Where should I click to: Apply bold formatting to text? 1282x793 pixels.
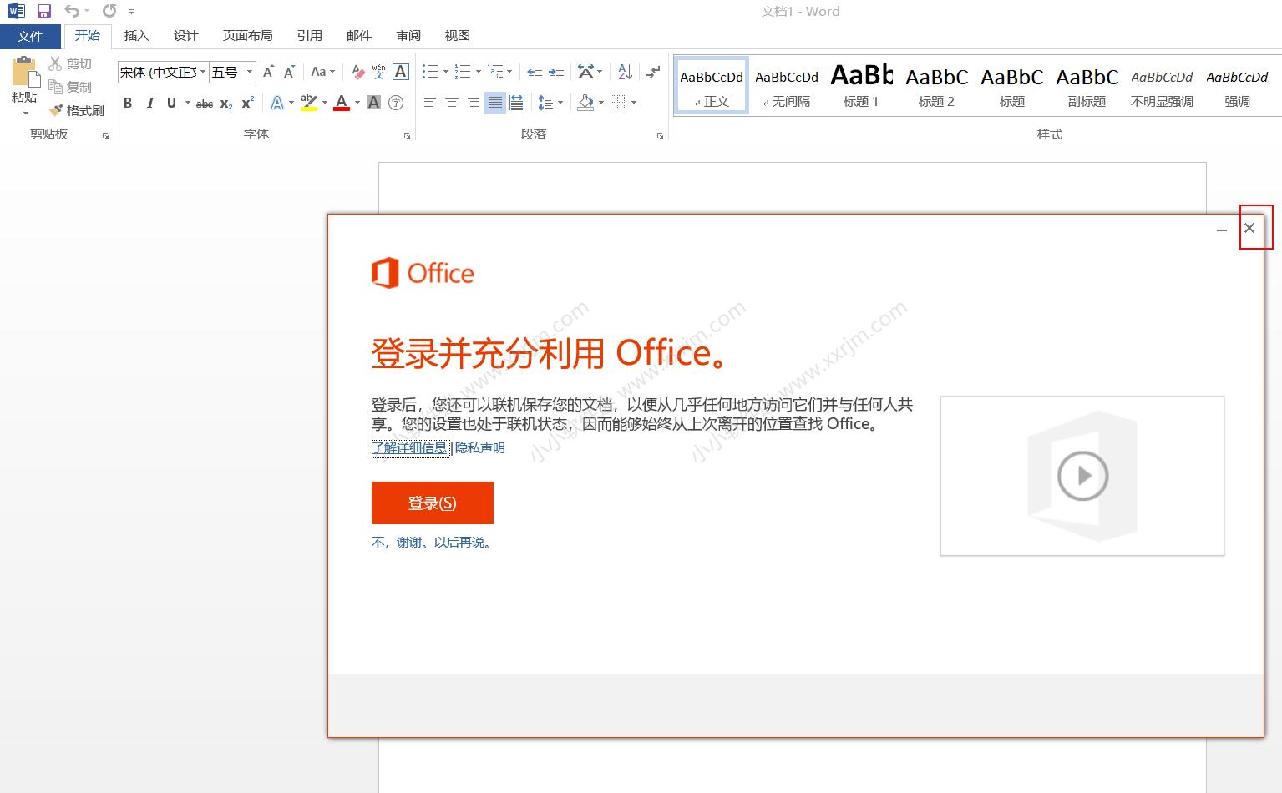(x=128, y=103)
